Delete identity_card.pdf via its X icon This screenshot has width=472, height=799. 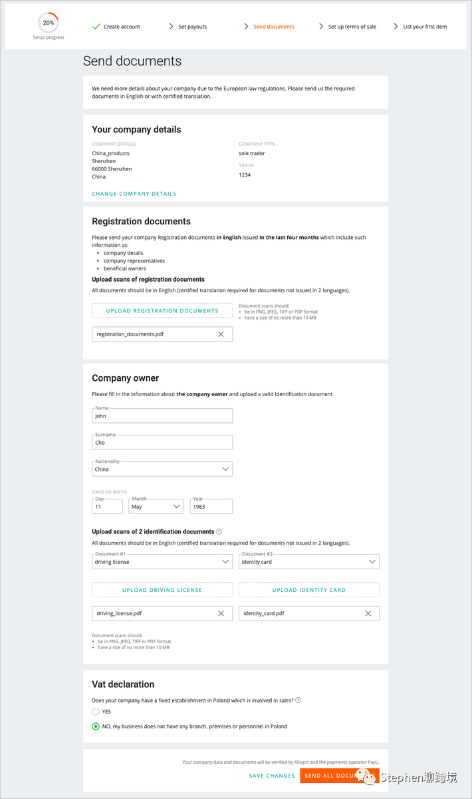point(368,613)
